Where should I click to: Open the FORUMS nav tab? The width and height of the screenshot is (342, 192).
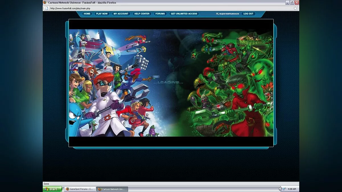160,14
